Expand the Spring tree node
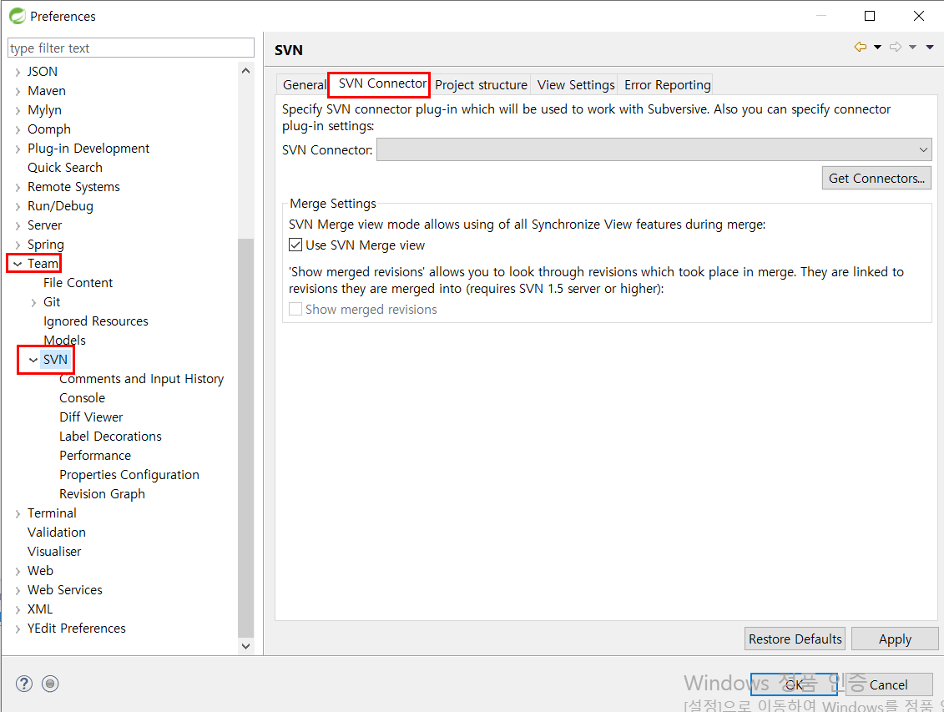 tap(18, 245)
